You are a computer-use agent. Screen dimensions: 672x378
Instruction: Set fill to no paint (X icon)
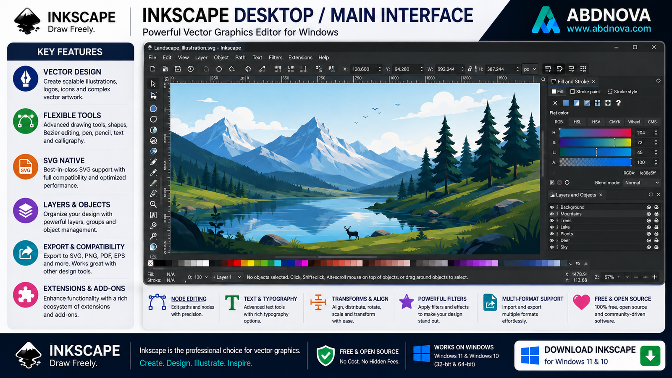click(555, 103)
